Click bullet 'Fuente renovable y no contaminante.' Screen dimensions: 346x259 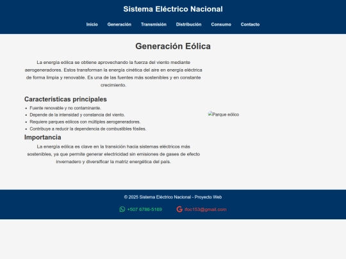point(65,108)
